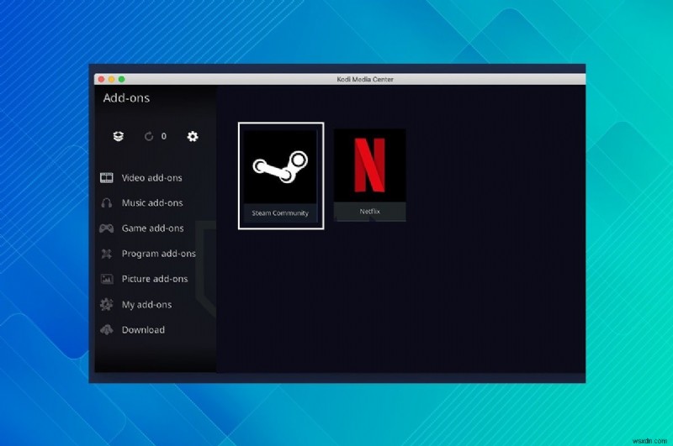Viewport: 673px width, 446px height.
Task: Open the Steam Community add-on tile
Action: coord(281,176)
